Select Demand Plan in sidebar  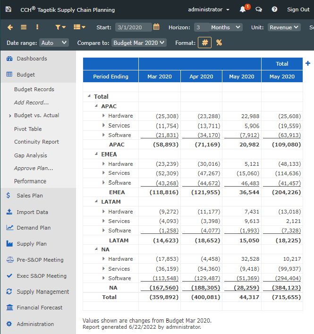[x=34, y=228]
